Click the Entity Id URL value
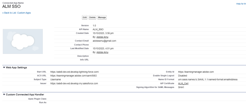This screenshot has width=246, height=105. click(196, 72)
